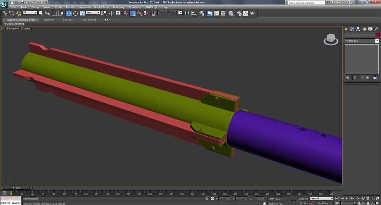Select the Select and Move tool

pyautogui.click(x=69, y=13)
